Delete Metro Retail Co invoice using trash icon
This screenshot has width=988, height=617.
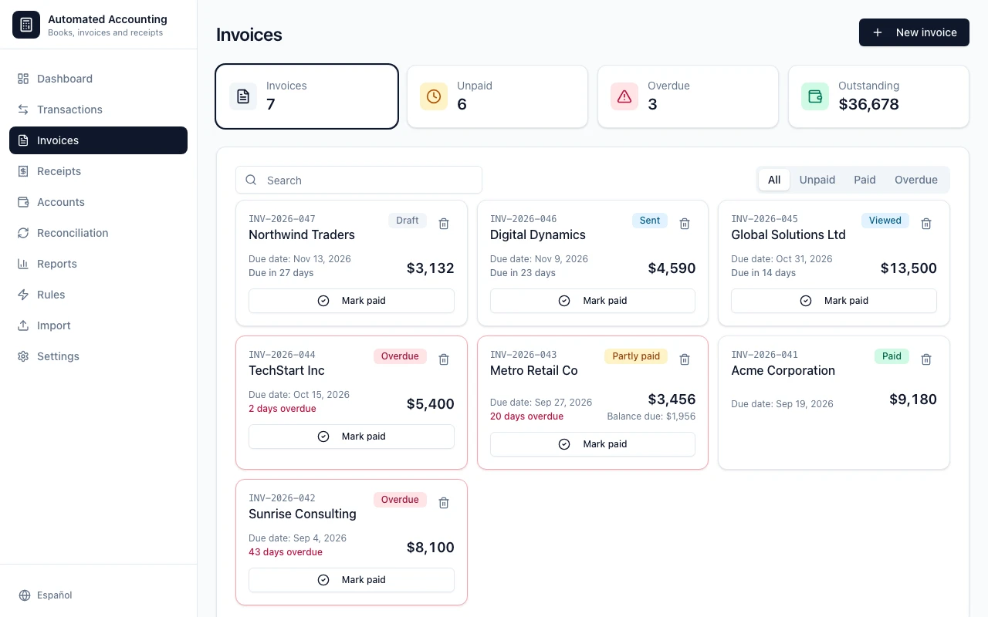point(685,359)
